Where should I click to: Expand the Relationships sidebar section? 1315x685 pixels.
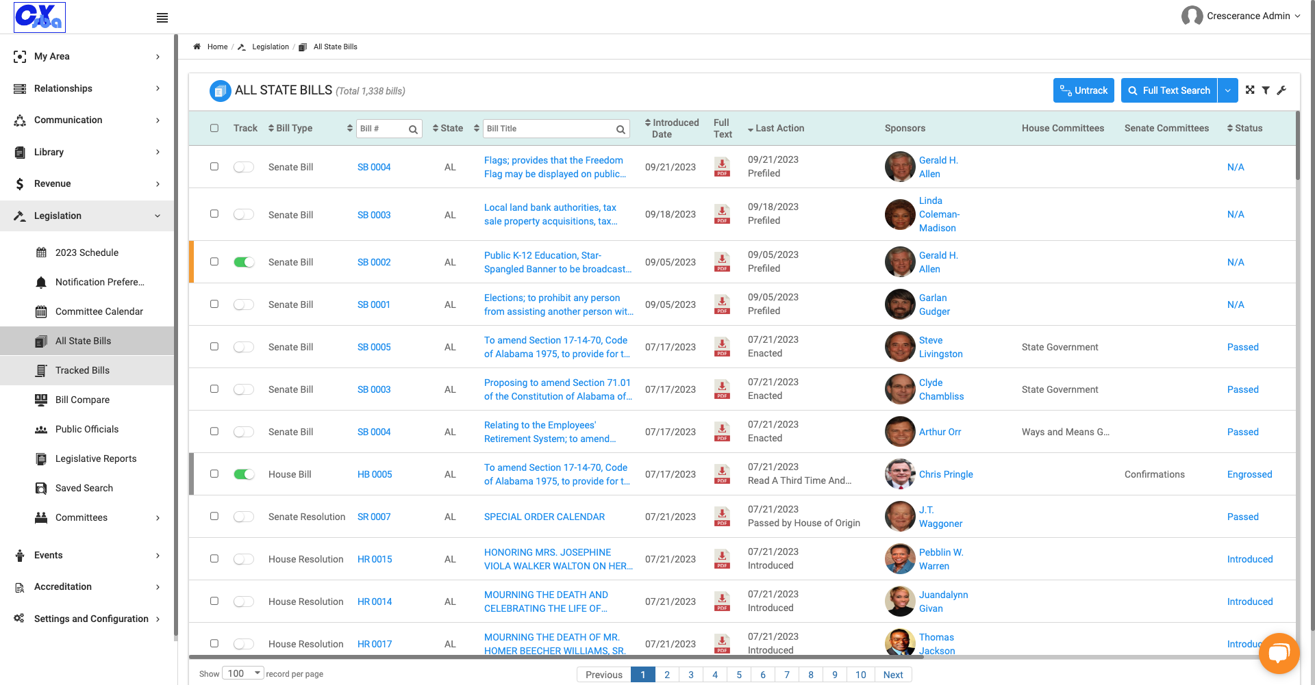pyautogui.click(x=87, y=88)
